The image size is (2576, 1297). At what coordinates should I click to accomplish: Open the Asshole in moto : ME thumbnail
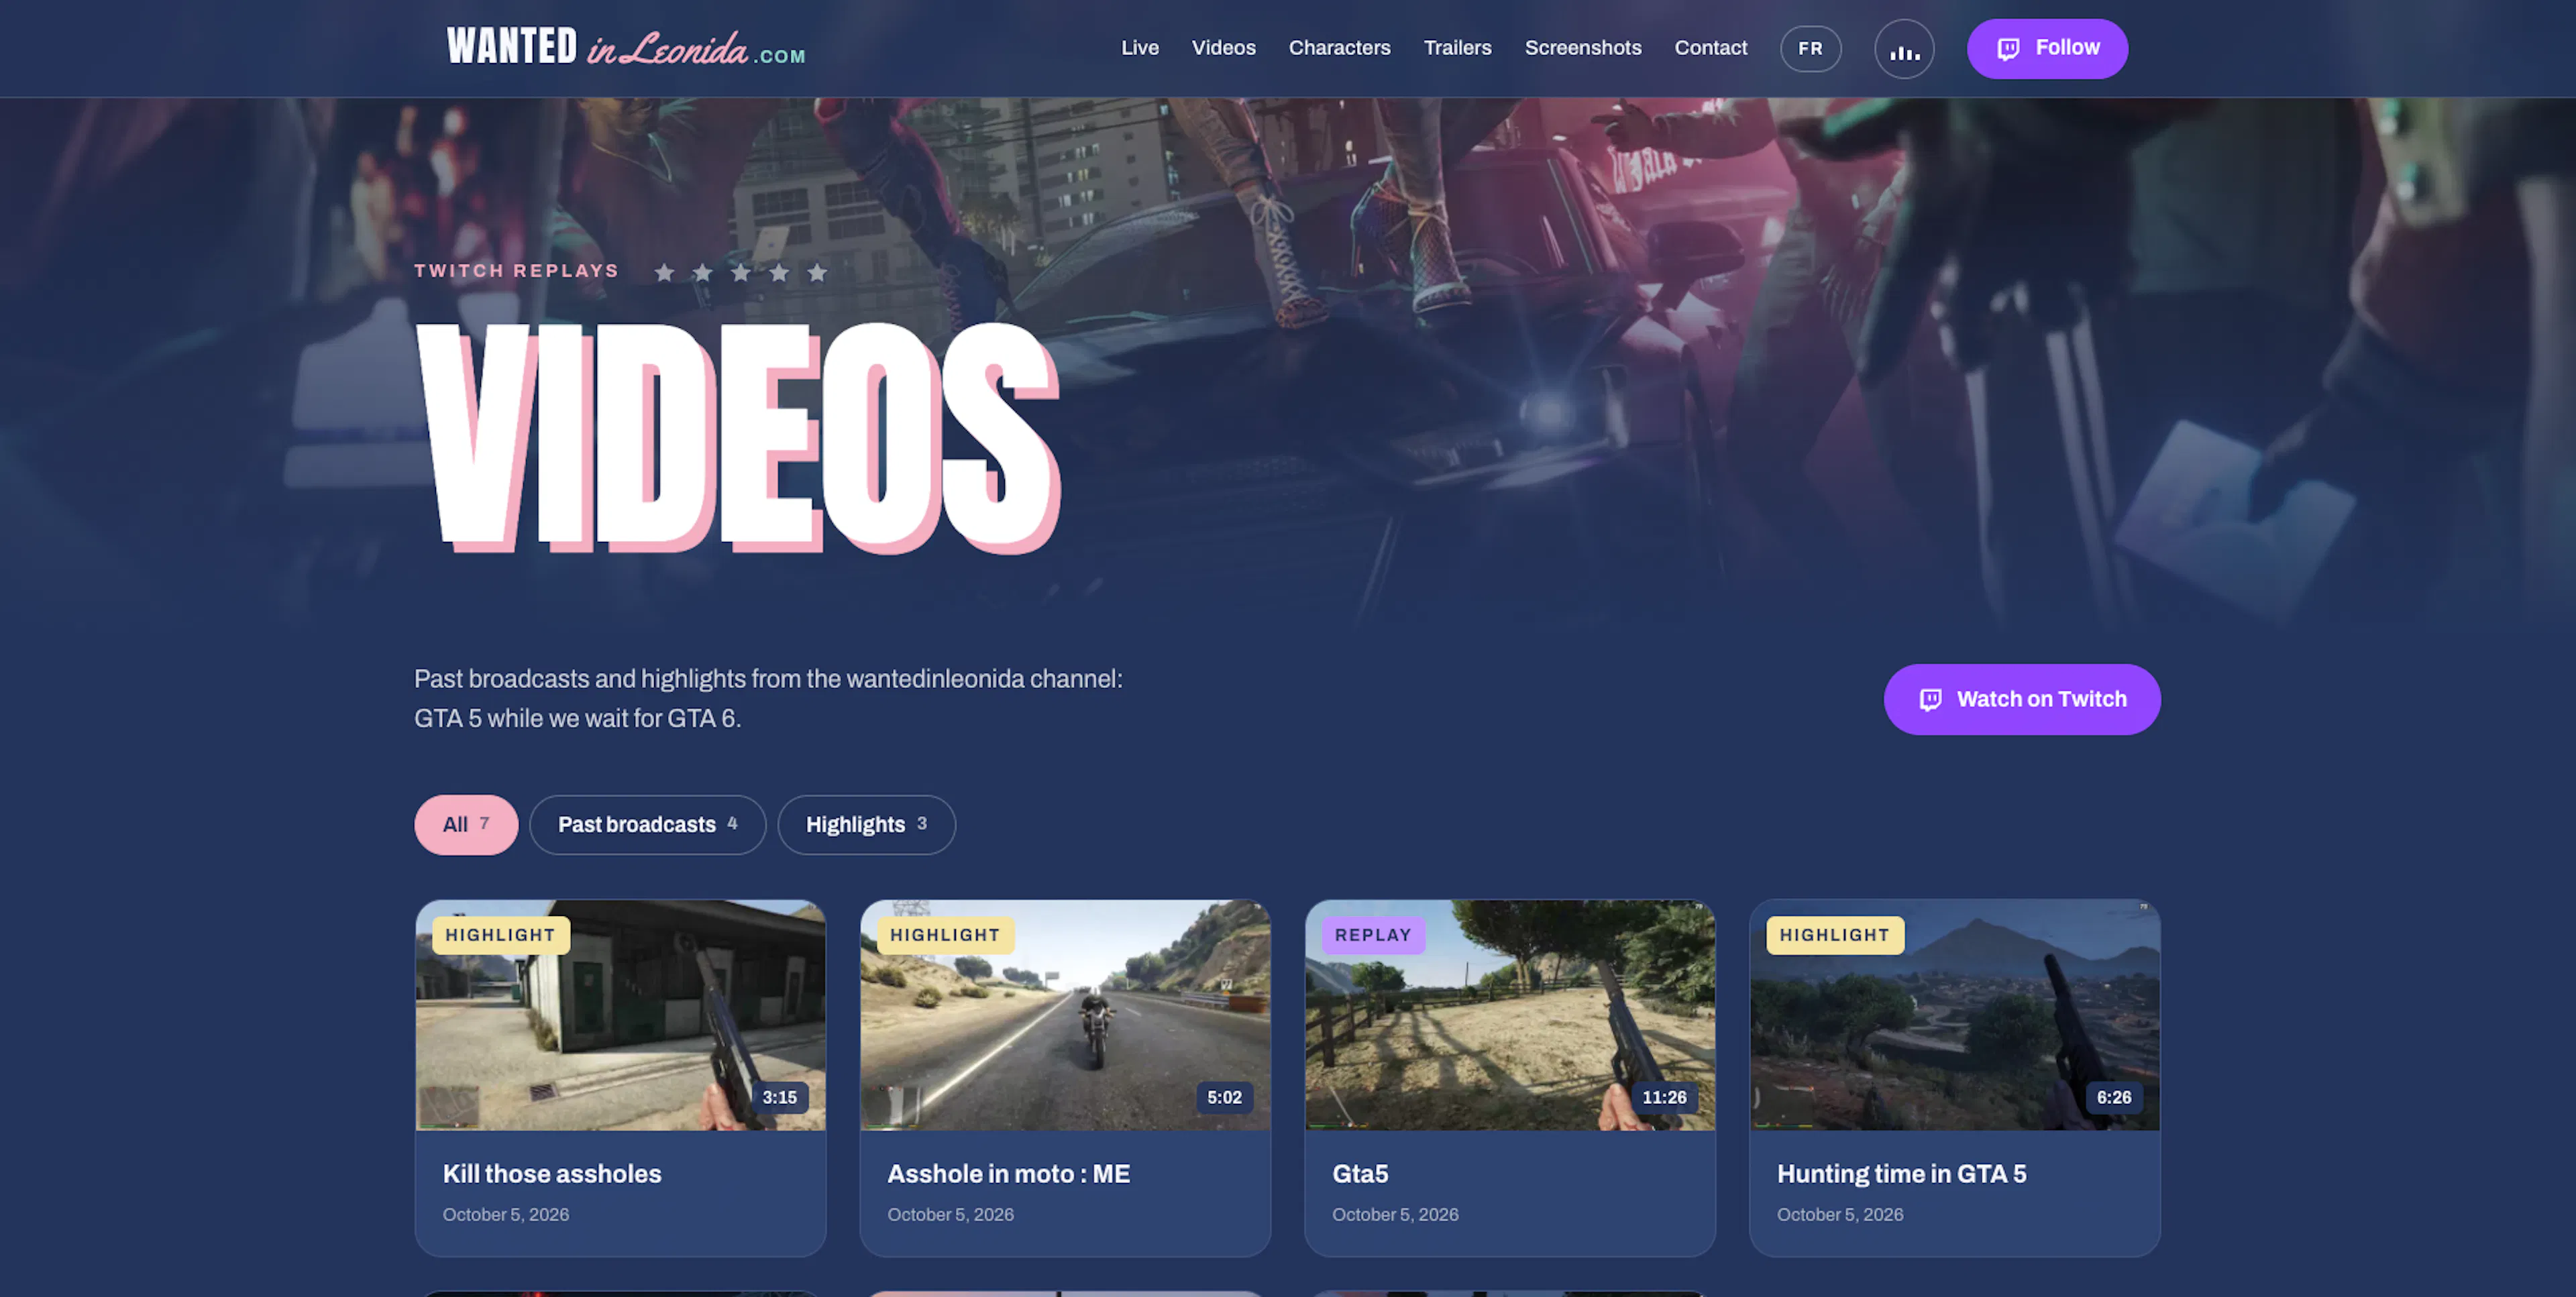tap(1066, 1015)
